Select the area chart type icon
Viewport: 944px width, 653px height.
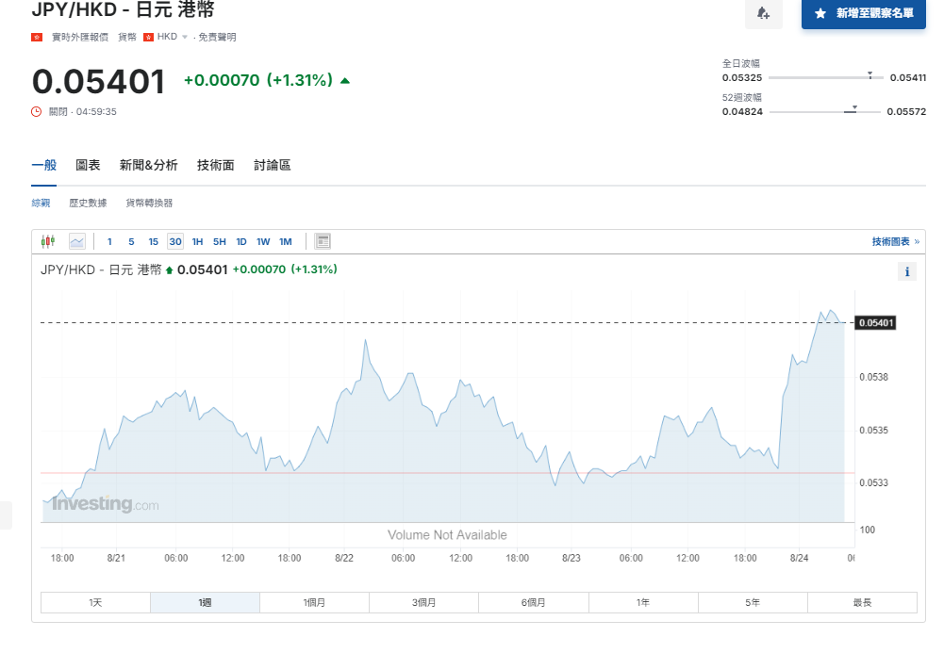pos(76,241)
